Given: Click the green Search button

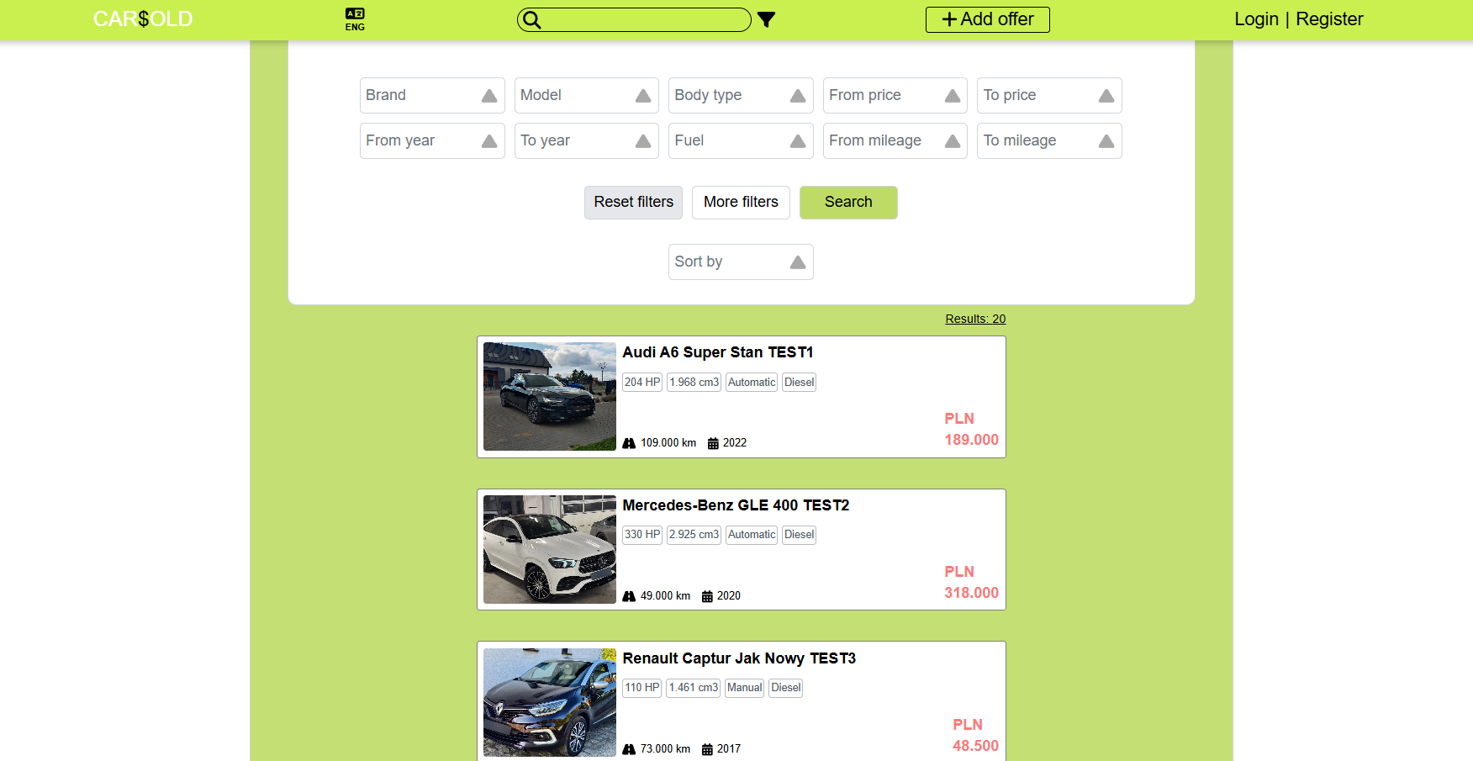Looking at the screenshot, I should click(x=848, y=202).
